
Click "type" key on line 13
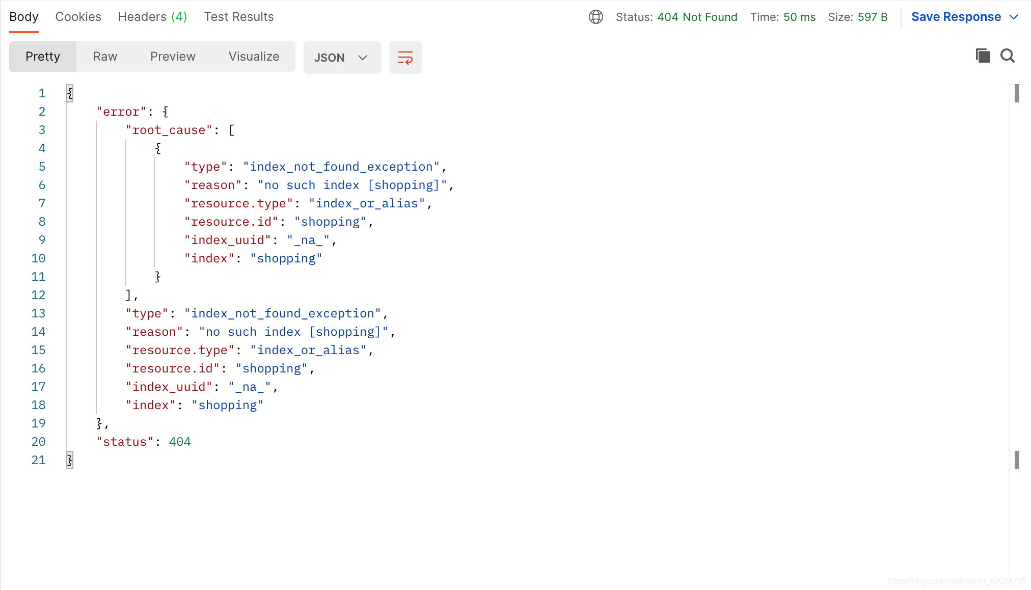click(x=147, y=313)
